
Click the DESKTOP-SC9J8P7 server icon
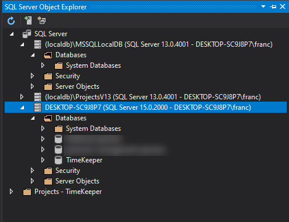[37, 107]
